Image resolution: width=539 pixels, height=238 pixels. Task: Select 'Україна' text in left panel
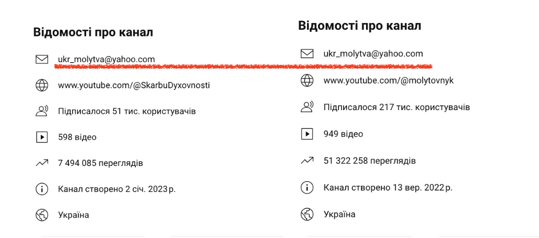[73, 215]
